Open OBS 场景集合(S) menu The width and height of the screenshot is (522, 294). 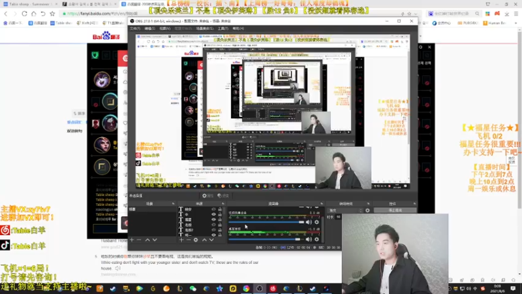point(205,29)
